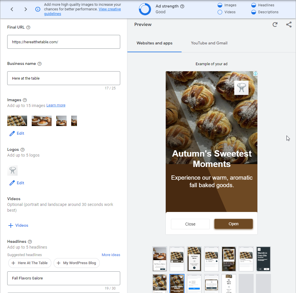Click the Final URL input field
Viewport: 296px width, 293px height.
coord(63,42)
